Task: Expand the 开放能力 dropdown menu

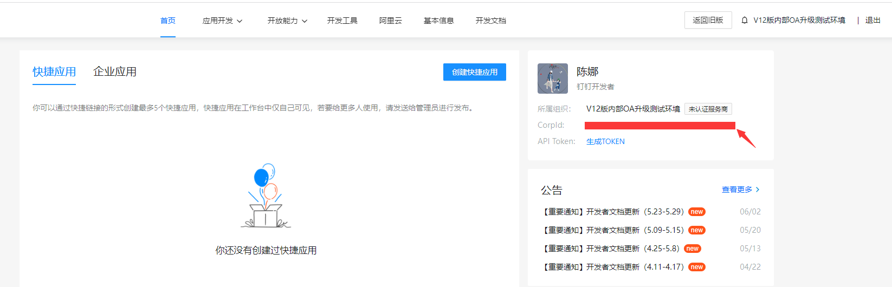Action: 287,21
